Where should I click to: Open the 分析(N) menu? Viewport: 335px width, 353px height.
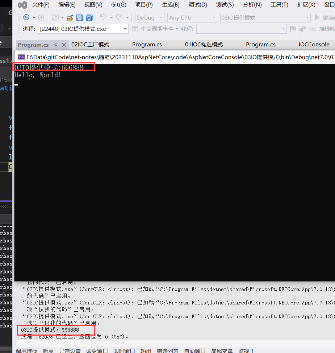(x=252, y=5)
